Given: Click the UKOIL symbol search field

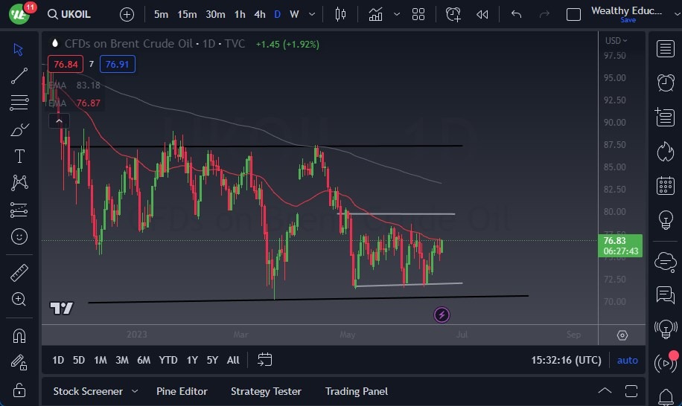Looking at the screenshot, I should [74, 14].
